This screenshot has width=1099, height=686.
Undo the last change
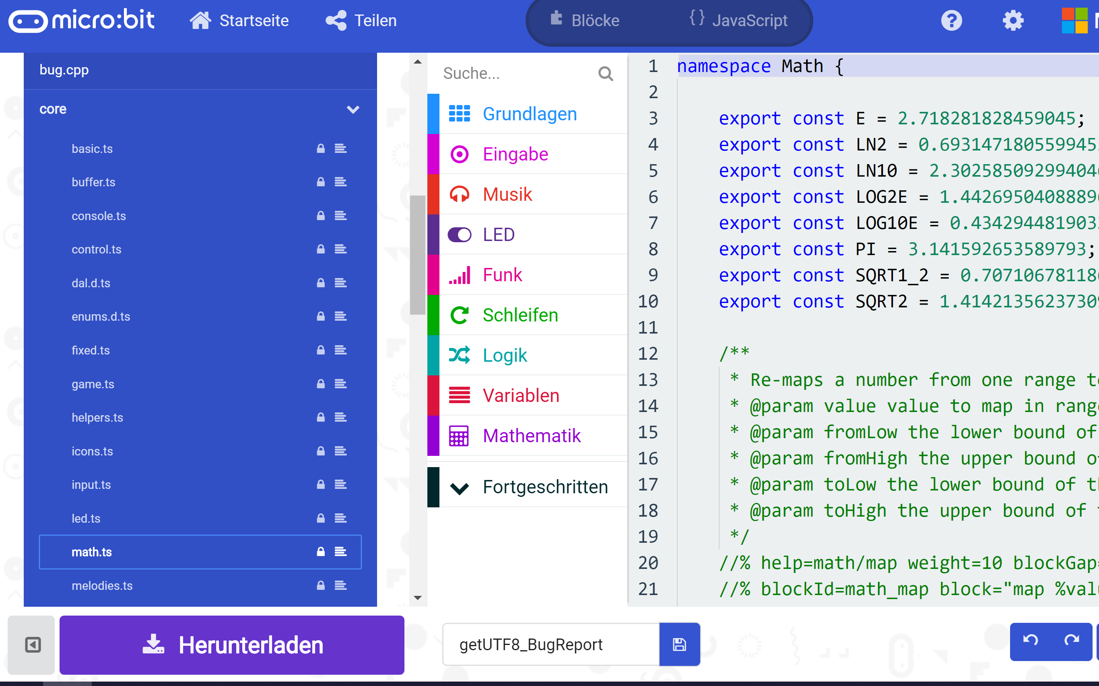coord(1031,641)
